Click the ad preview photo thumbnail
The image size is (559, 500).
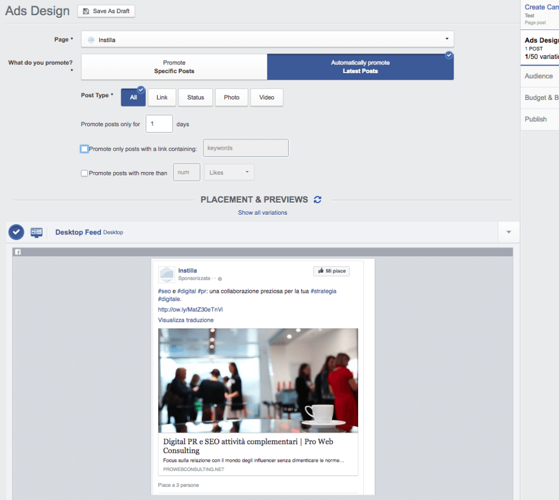click(258, 380)
